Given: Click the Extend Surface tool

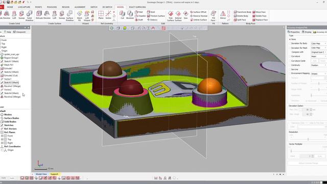Looking at the screenshot, I should click(x=178, y=16).
